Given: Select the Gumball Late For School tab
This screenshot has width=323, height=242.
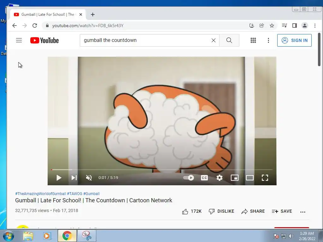Looking at the screenshot, I should pos(48,14).
